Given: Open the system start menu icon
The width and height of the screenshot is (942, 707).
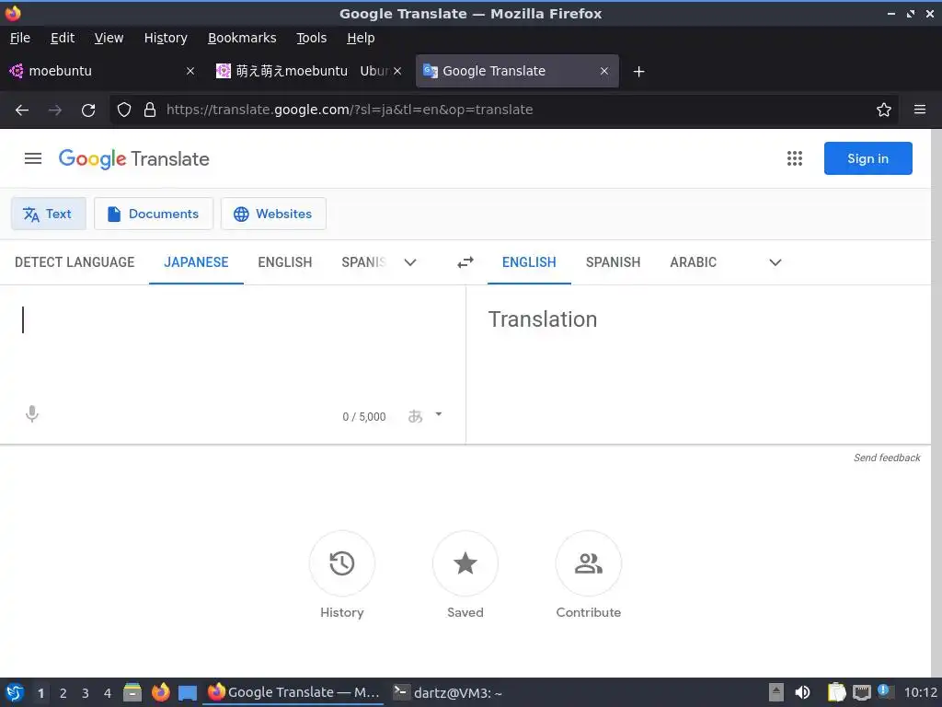Looking at the screenshot, I should (15, 692).
